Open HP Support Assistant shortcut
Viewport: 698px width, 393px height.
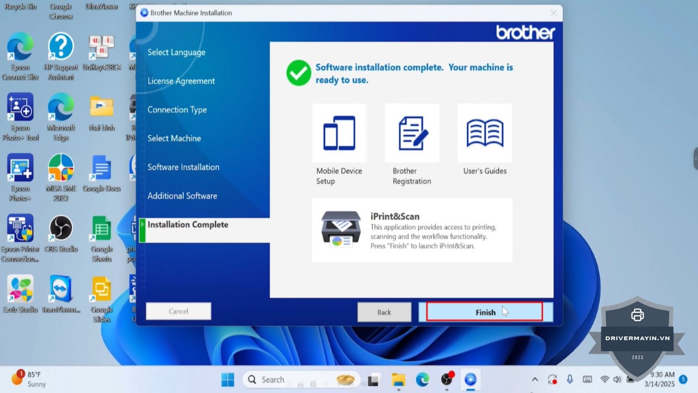[x=61, y=47]
